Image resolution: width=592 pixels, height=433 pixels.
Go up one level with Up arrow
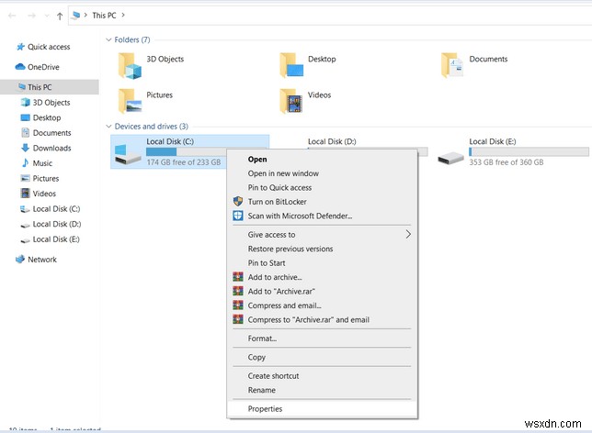point(60,16)
